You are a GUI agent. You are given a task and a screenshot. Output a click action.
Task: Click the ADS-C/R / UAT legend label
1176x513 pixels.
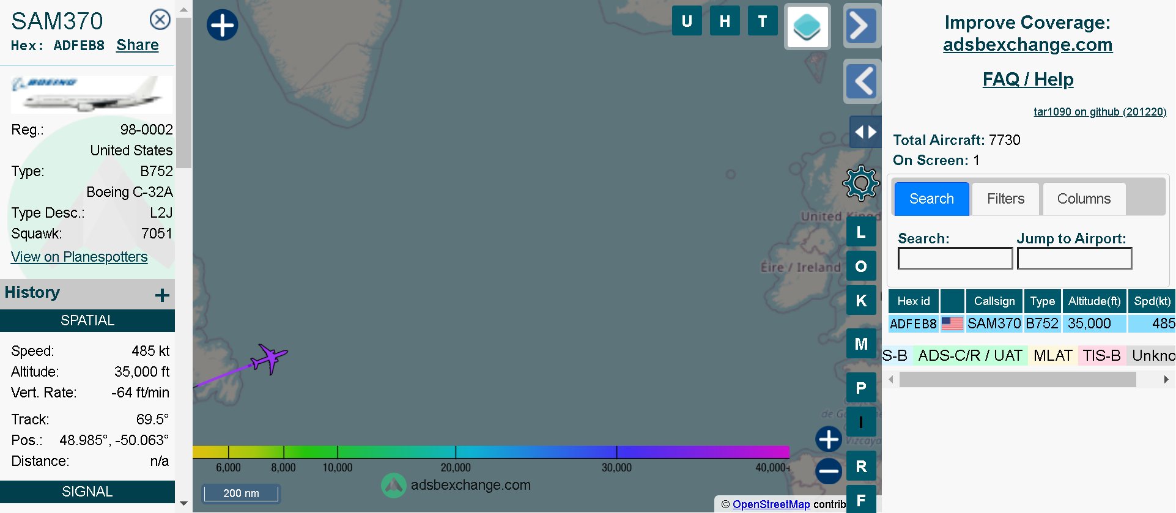[x=970, y=355]
